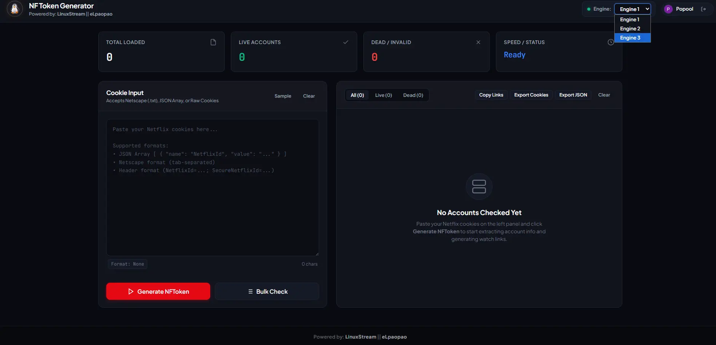Click the Popool username

tap(684, 9)
